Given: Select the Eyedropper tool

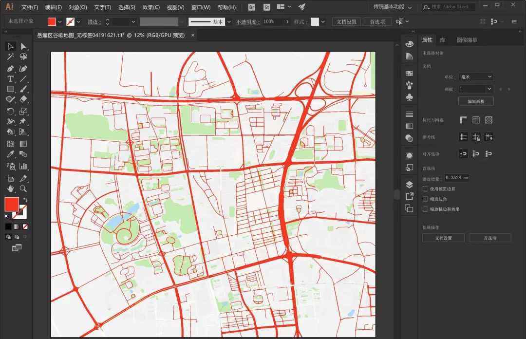Looking at the screenshot, I should click(x=10, y=154).
